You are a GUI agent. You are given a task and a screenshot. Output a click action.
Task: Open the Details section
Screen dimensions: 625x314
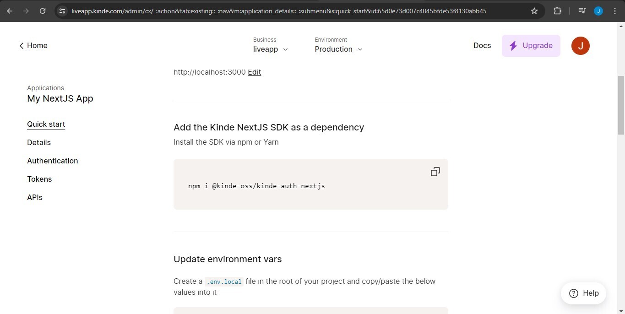pyautogui.click(x=39, y=142)
